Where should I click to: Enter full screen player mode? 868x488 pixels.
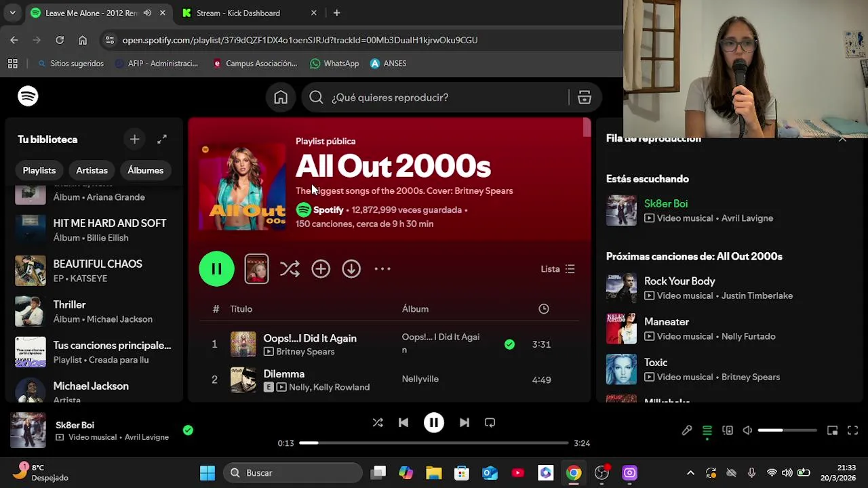pyautogui.click(x=853, y=430)
